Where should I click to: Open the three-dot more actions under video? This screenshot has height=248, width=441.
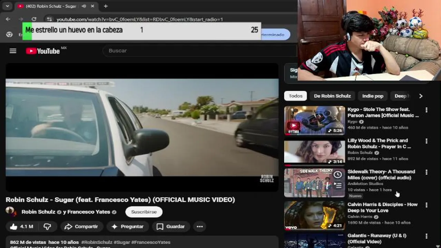coord(200,227)
